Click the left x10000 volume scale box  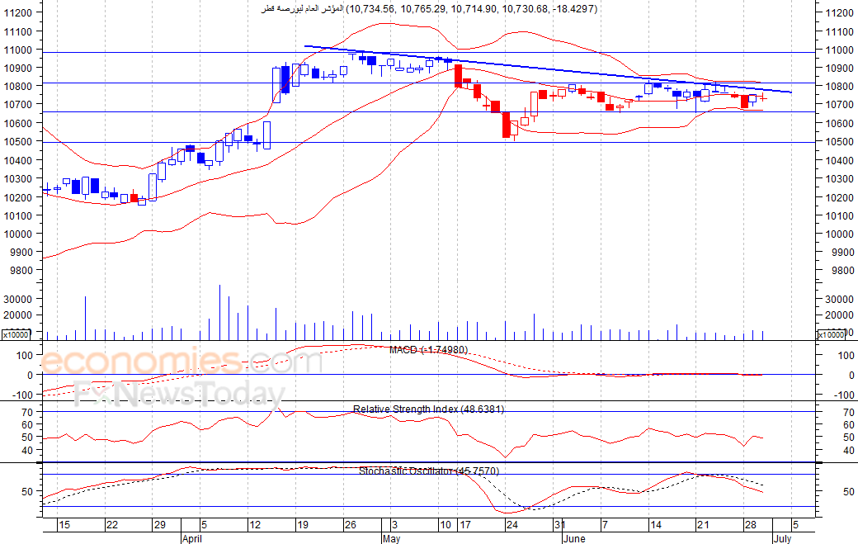pyautogui.click(x=16, y=334)
